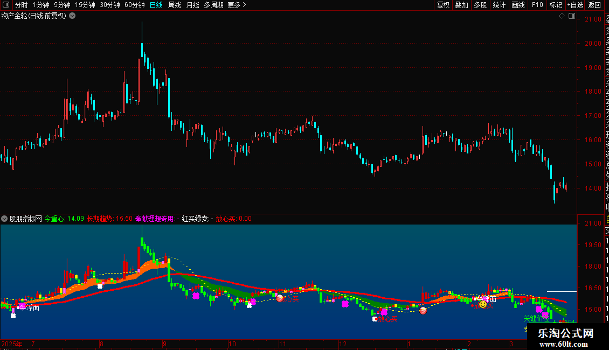Click the 标记 mark button
This screenshot has height=350, width=609.
[556, 5]
